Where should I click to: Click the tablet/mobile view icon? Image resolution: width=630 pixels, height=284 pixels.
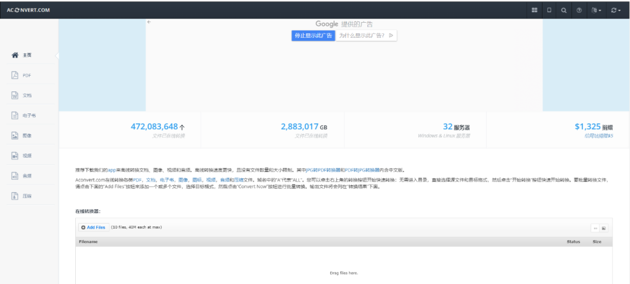549,10
